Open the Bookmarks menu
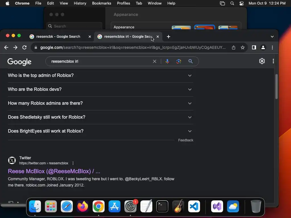This screenshot has height=218, width=291. (x=101, y=3)
